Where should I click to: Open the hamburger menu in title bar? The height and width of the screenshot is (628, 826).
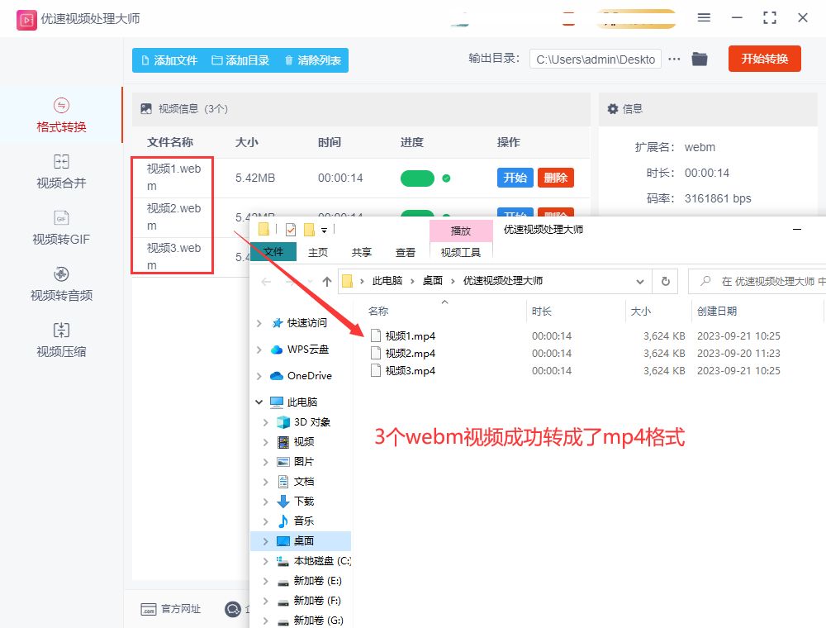point(704,18)
